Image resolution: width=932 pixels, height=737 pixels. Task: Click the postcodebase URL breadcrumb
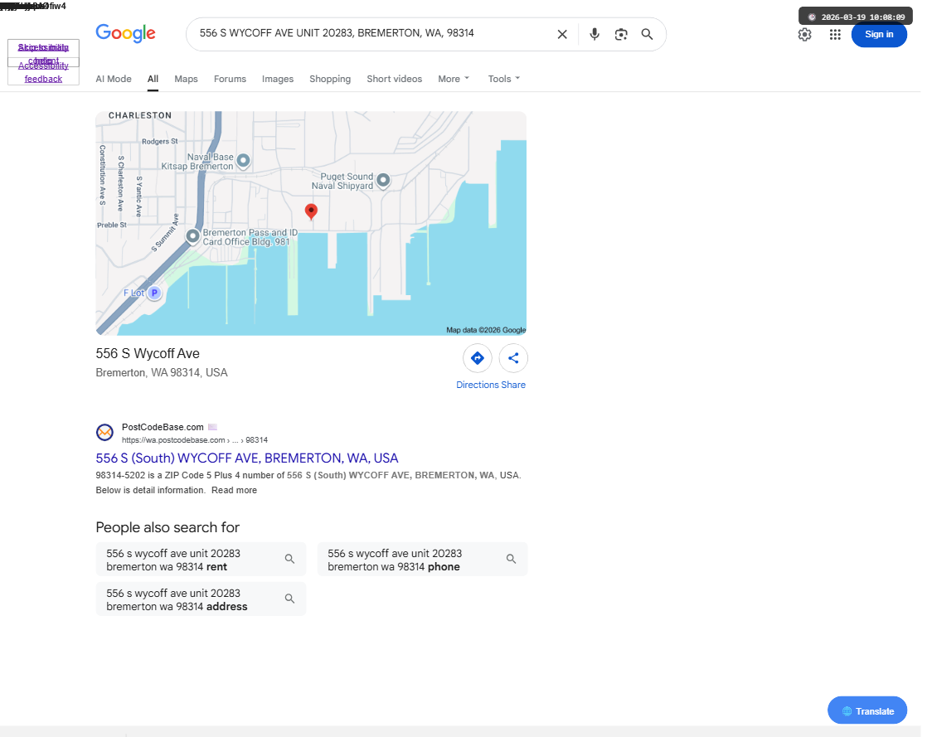pyautogui.click(x=194, y=440)
